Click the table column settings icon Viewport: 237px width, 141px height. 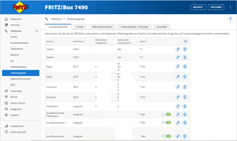185,41
